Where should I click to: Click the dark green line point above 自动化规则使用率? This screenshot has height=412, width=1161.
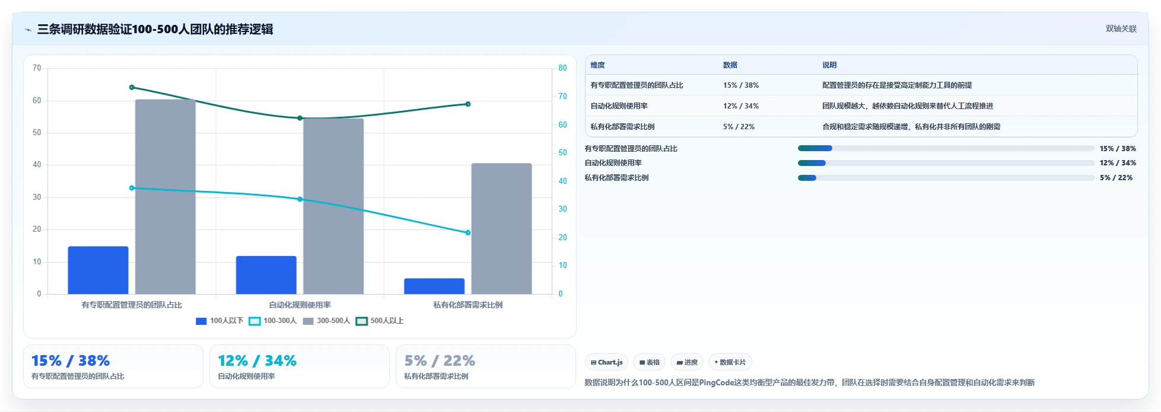(x=300, y=119)
